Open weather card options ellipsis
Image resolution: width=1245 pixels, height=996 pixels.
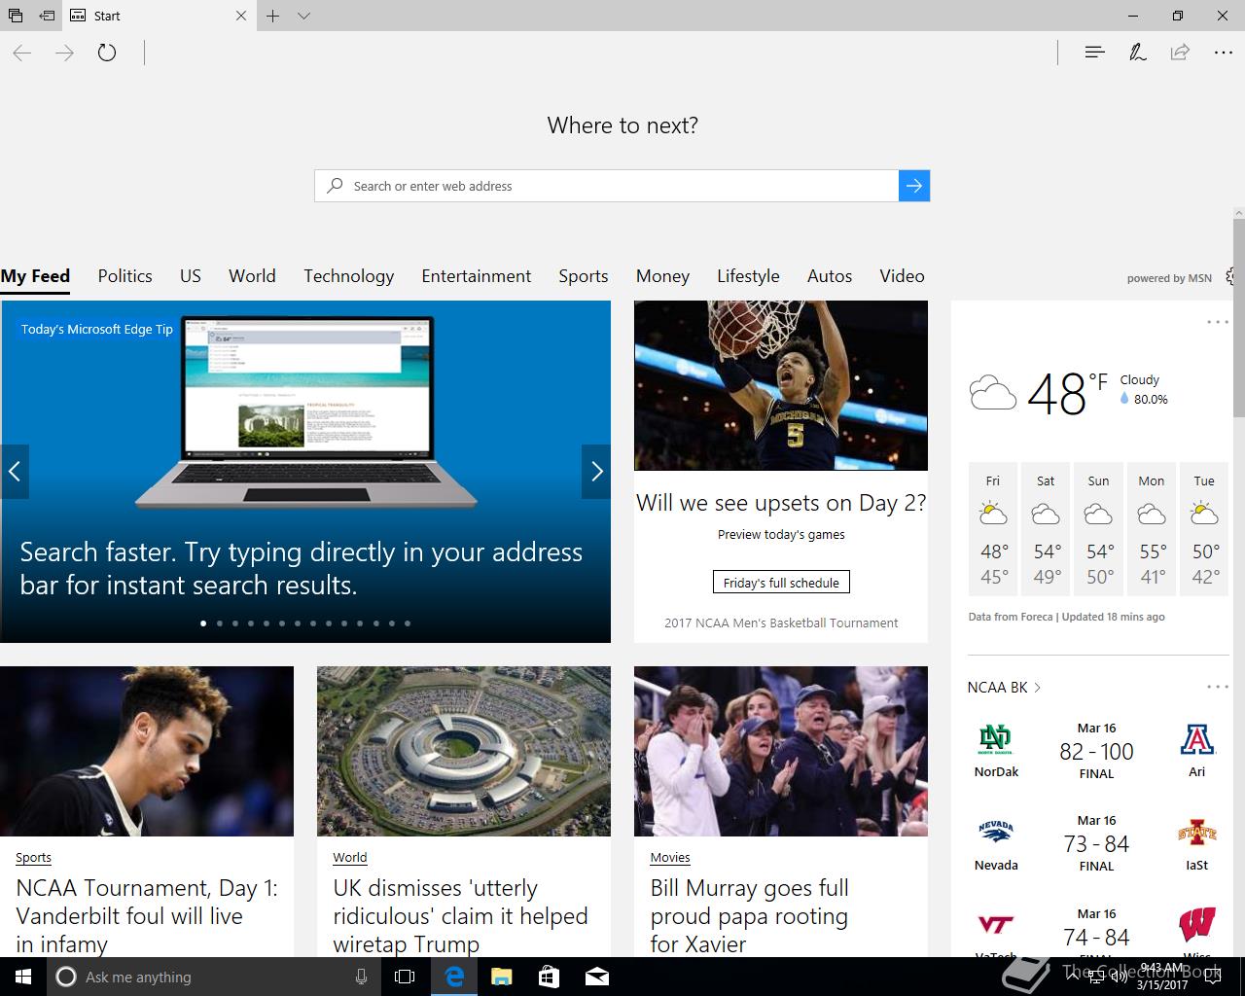point(1218,322)
